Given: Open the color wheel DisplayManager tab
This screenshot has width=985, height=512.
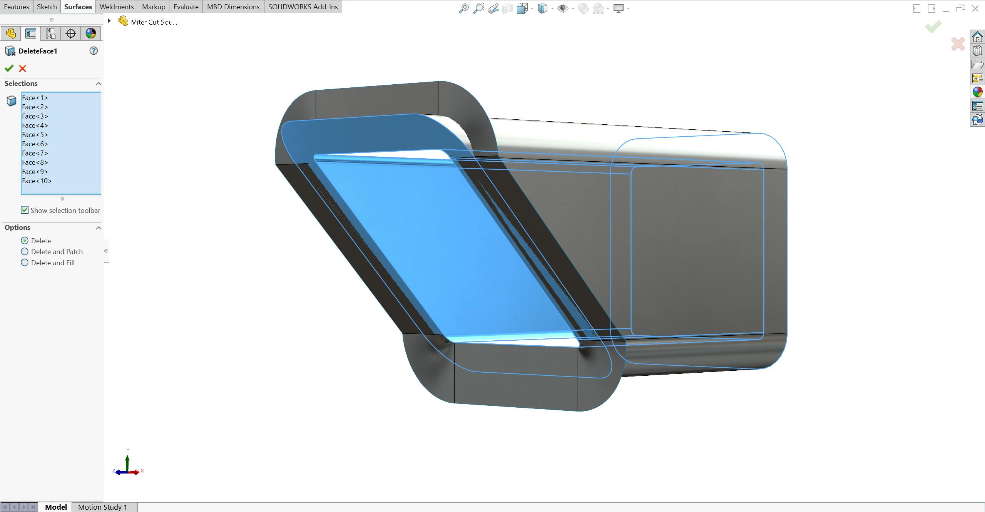Looking at the screenshot, I should coord(91,33).
